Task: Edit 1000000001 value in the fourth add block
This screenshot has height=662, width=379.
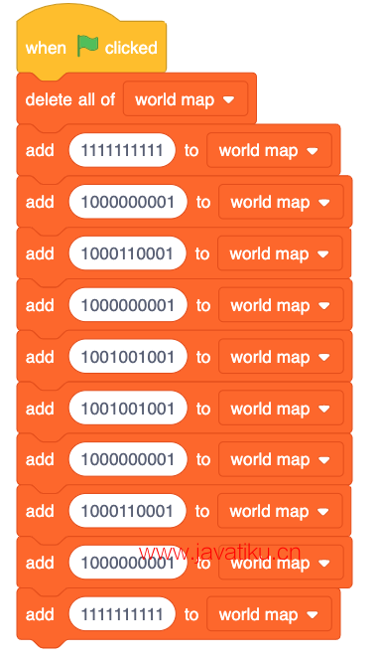Action: pos(128,305)
